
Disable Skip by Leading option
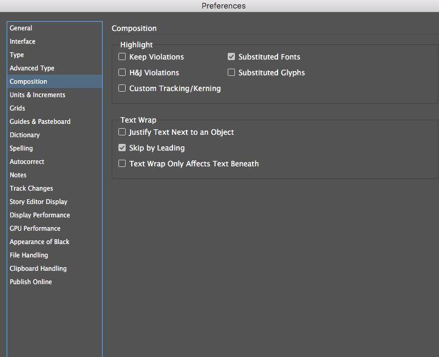click(122, 148)
